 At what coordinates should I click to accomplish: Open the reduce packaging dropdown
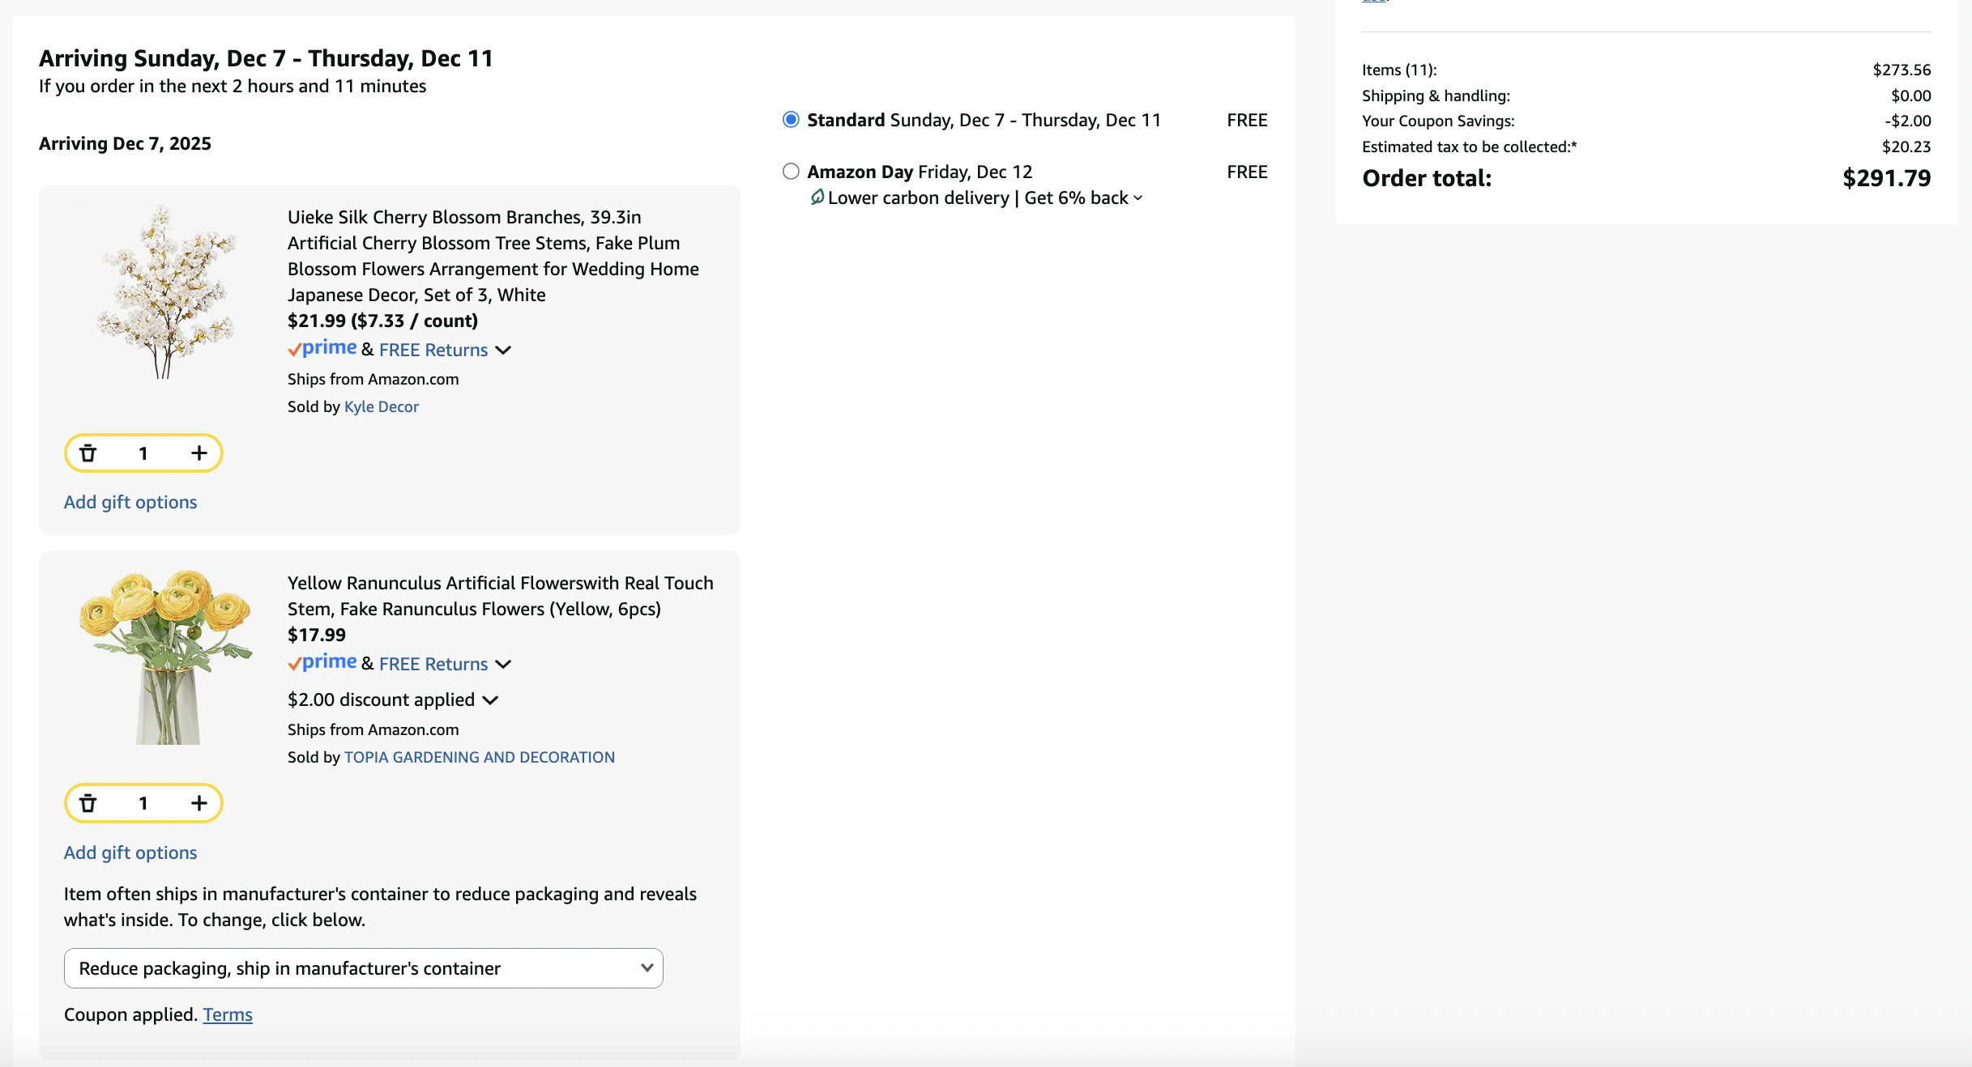click(363, 968)
